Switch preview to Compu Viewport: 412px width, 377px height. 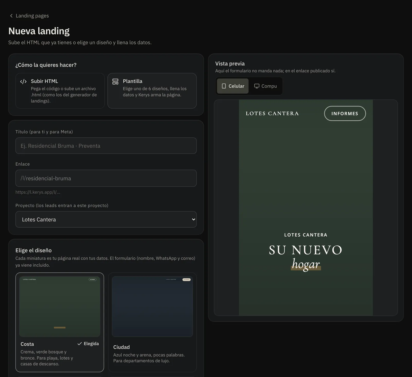(265, 86)
